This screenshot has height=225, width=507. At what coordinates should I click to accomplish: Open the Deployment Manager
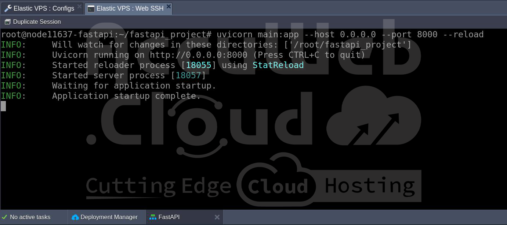(109, 217)
